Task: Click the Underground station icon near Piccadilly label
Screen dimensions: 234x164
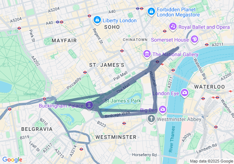Action: pos(85,72)
